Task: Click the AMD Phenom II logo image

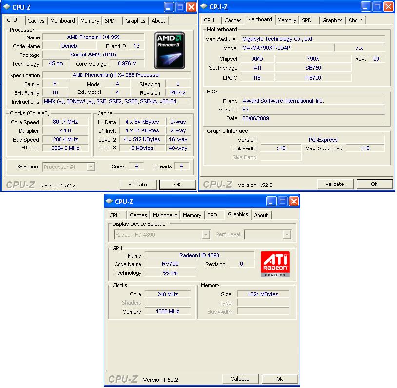Action: 169,50
